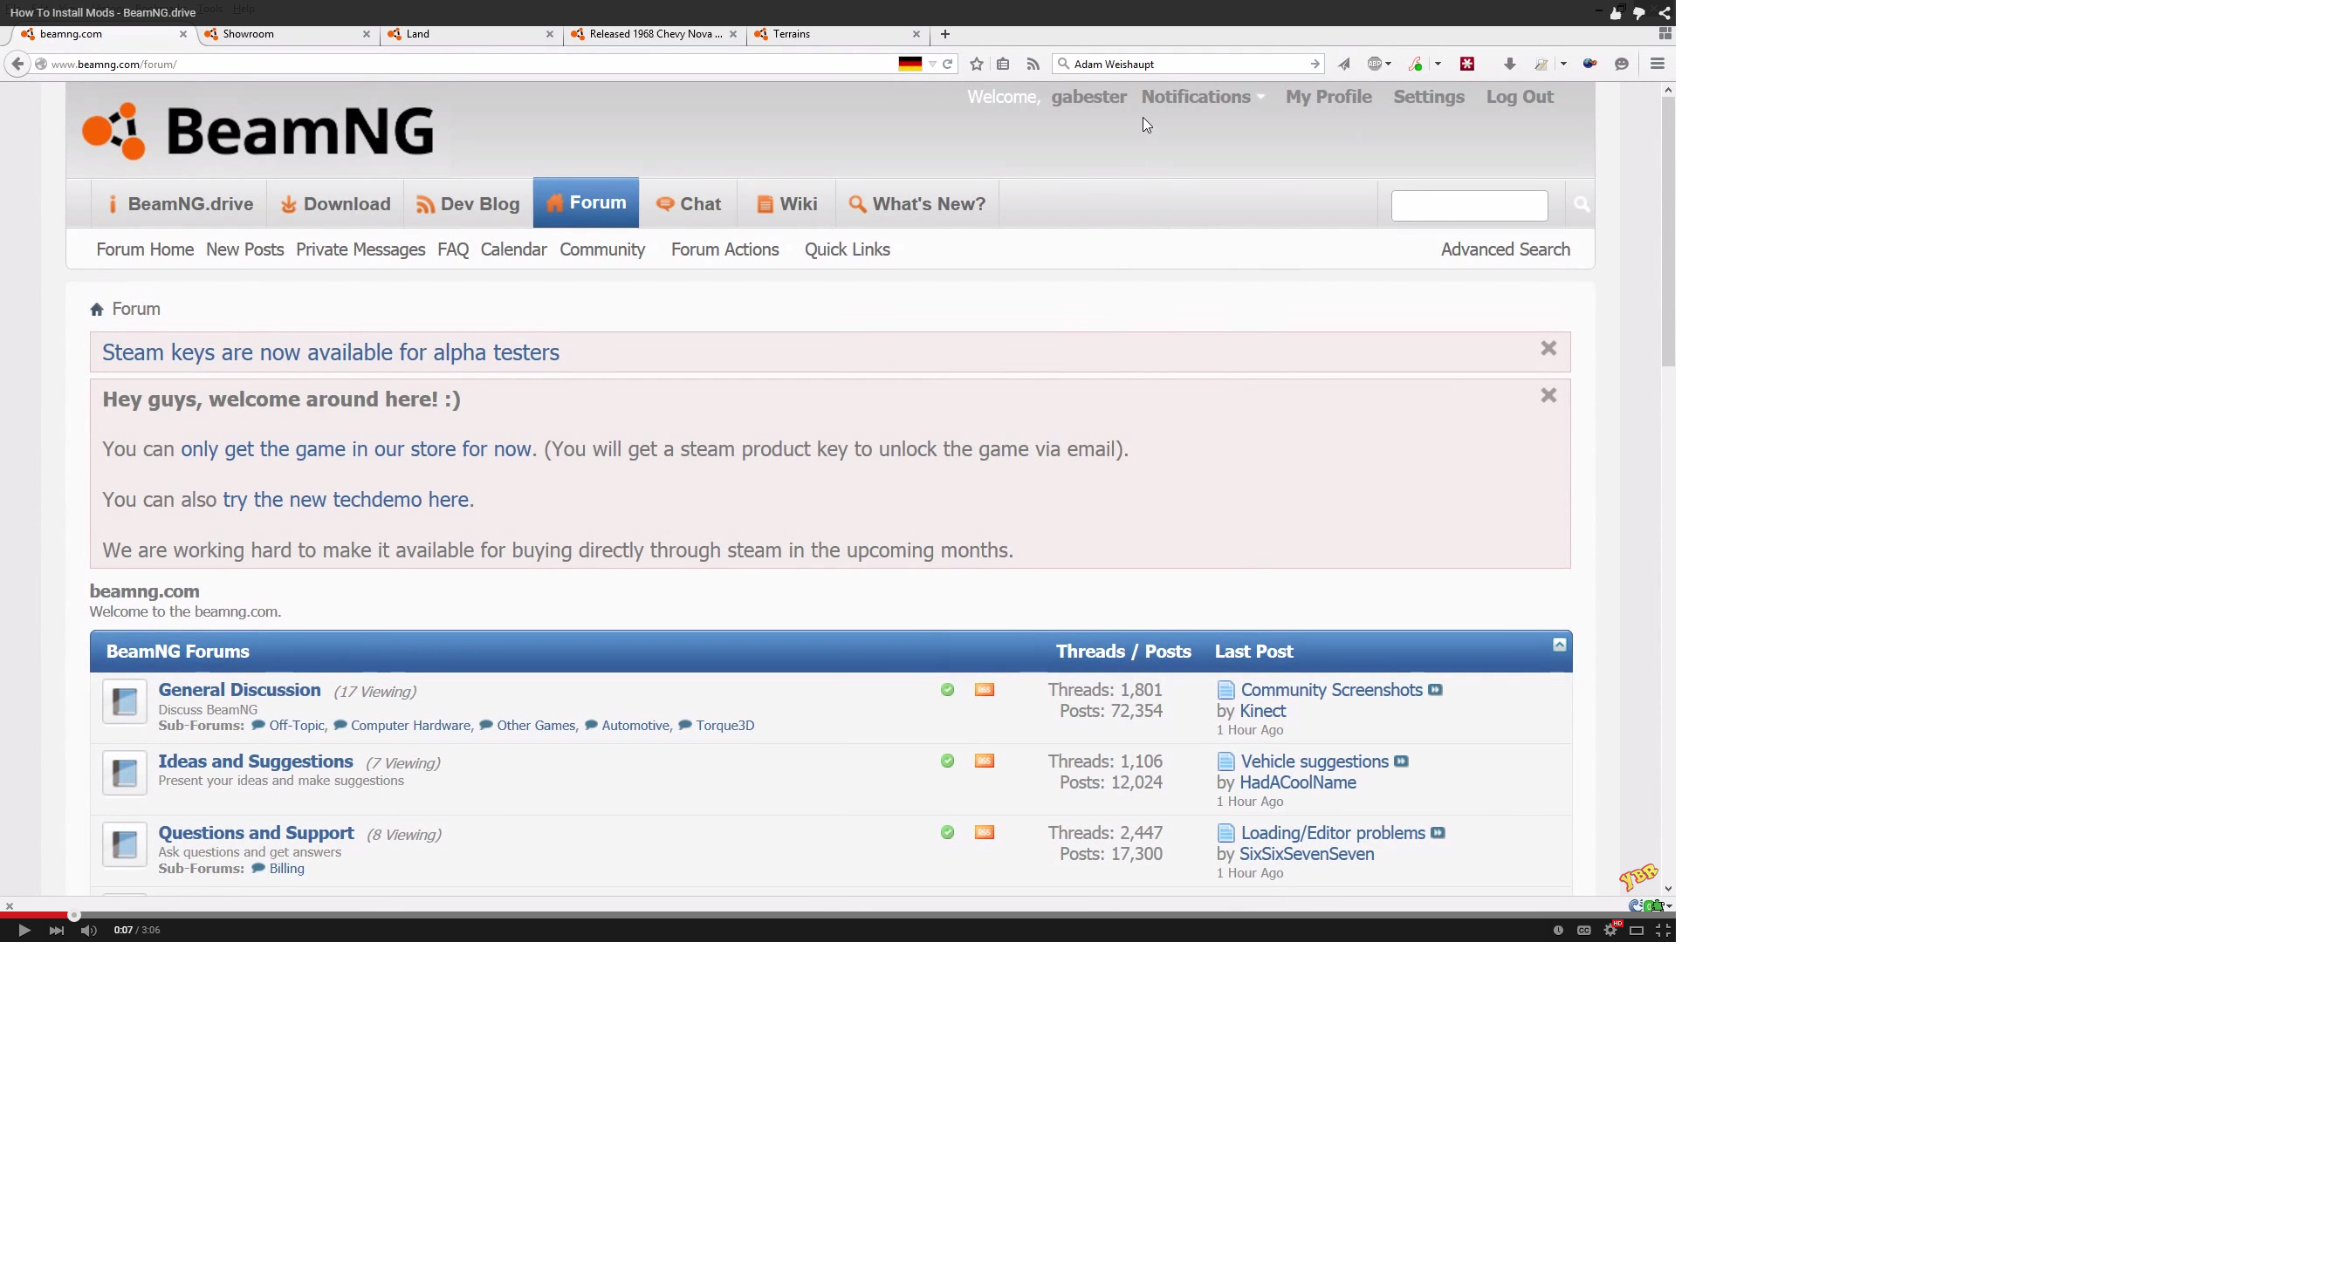Toggle theater mode on the video player
Screen dimensions: 2334x1270
1636,930
